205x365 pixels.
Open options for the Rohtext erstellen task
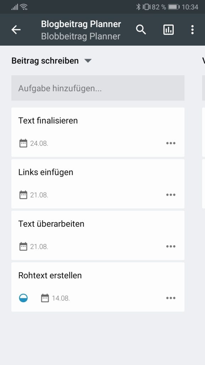click(x=171, y=298)
